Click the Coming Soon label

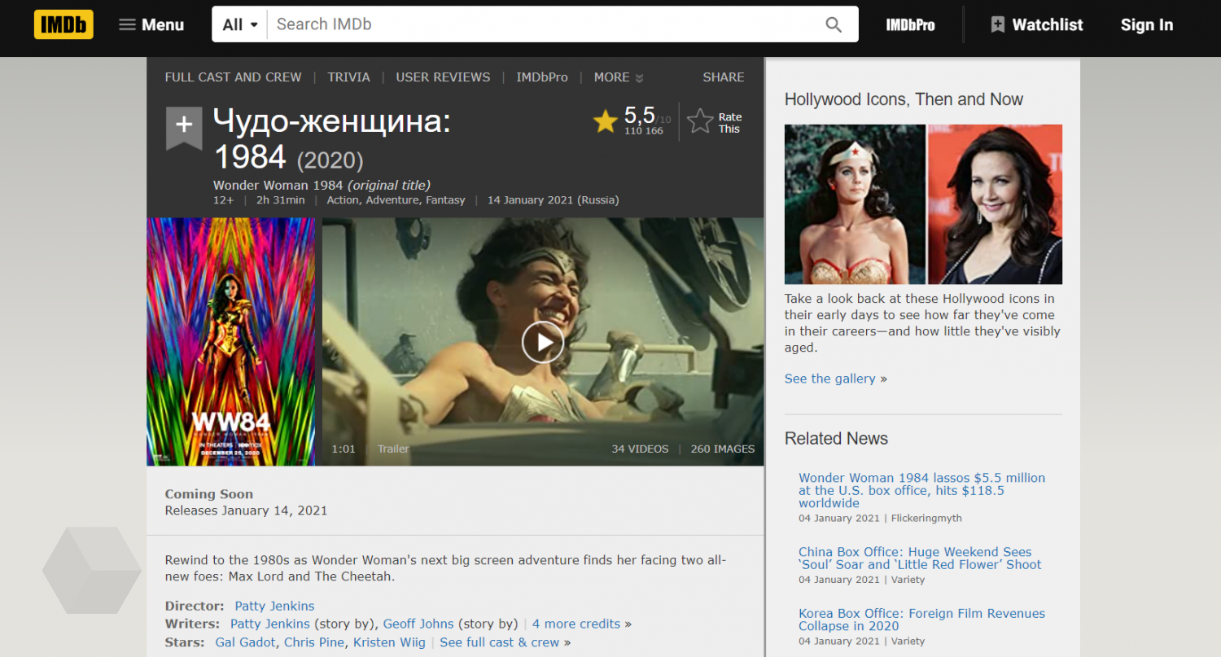[208, 494]
